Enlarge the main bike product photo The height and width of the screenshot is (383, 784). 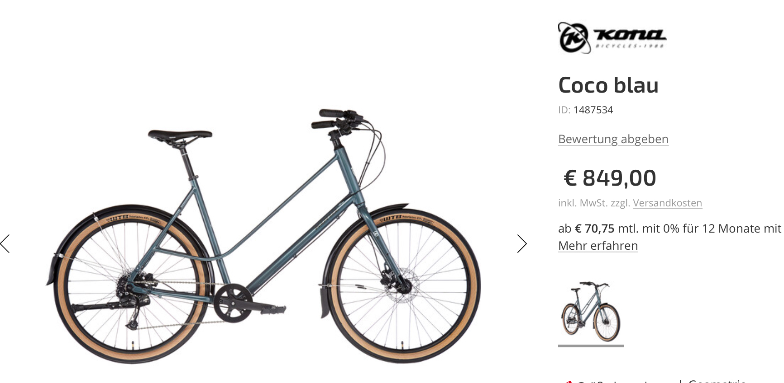pyautogui.click(x=263, y=235)
